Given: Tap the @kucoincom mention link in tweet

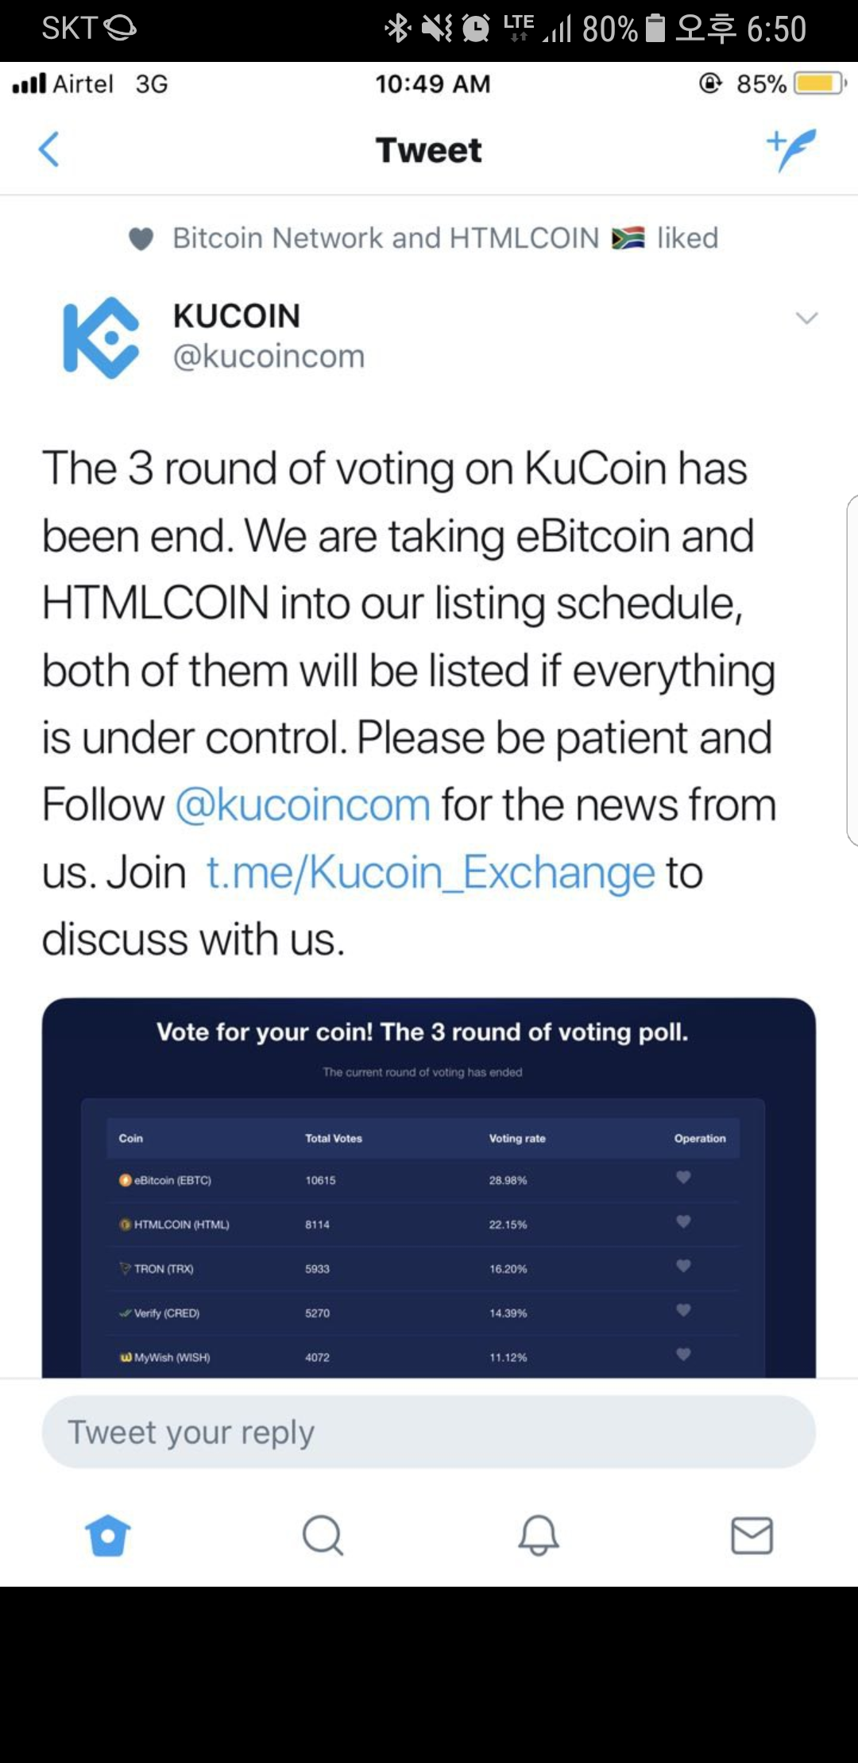Looking at the screenshot, I should click(x=303, y=804).
